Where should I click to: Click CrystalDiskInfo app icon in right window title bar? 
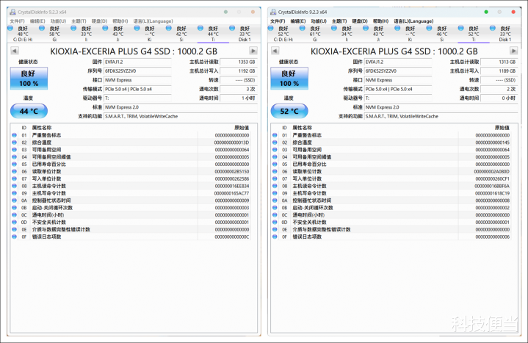pyautogui.click(x=273, y=12)
